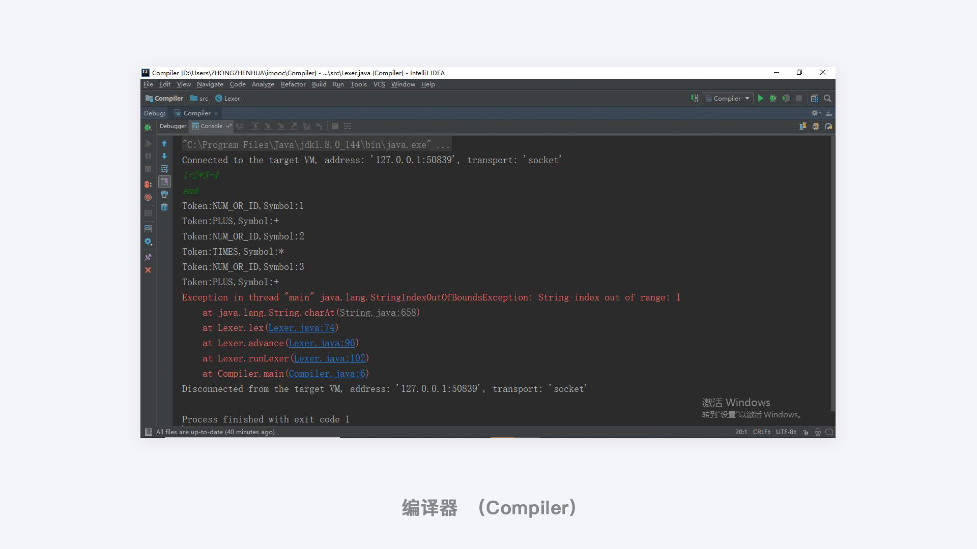Click the UTF-8 encoding selector in status bar
Viewport: 977px width, 549px height.
(x=786, y=432)
